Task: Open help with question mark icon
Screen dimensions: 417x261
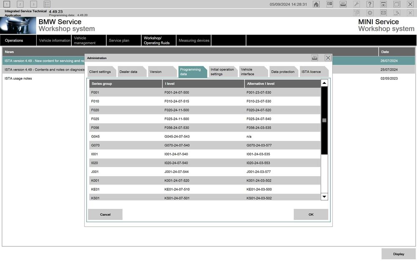Action: [369, 4]
